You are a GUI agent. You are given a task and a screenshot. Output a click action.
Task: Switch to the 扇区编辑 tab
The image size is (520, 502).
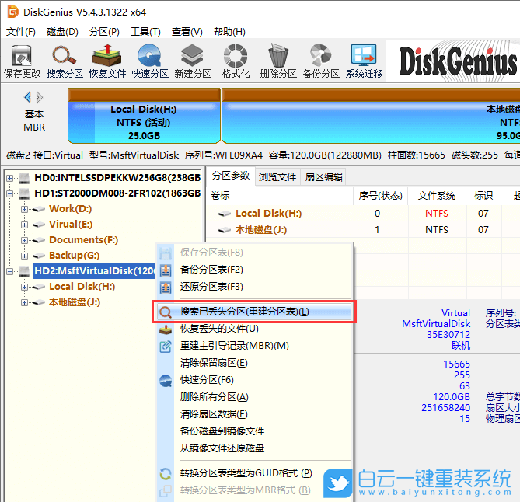tap(323, 176)
